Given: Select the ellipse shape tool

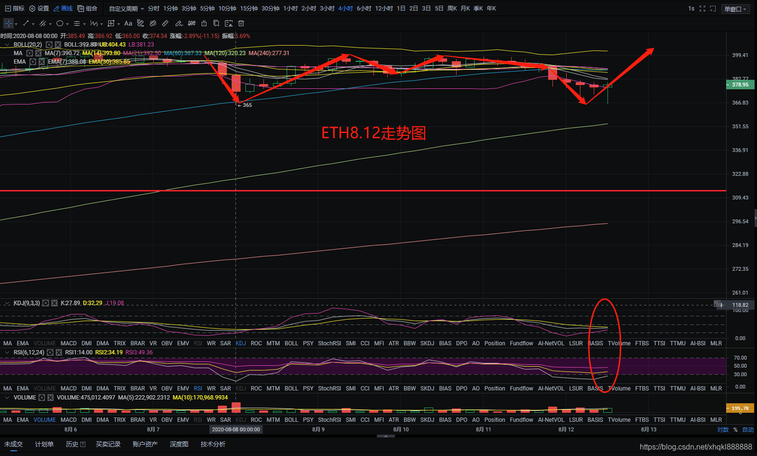Looking at the screenshot, I should coord(60,23).
